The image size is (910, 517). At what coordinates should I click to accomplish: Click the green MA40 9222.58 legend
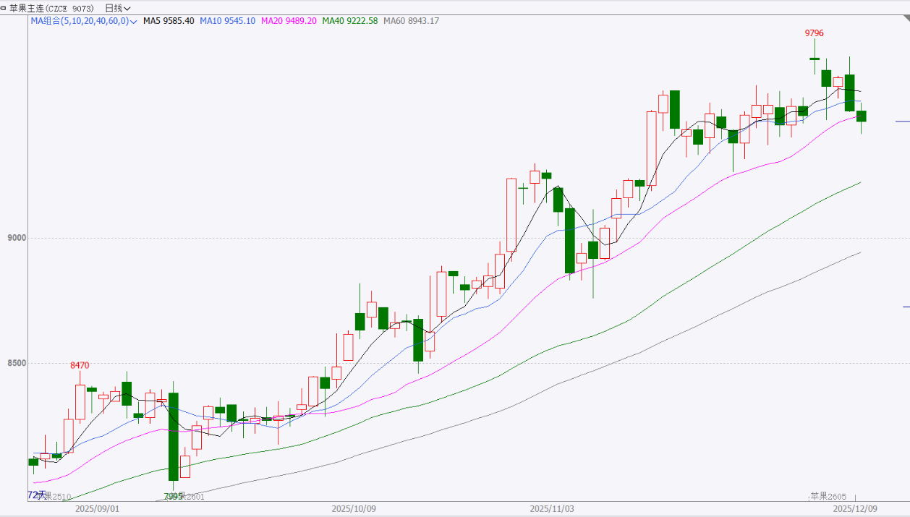click(350, 21)
